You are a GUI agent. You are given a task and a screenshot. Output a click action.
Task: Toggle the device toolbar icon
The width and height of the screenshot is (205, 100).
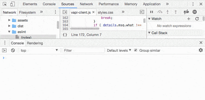(13, 4)
